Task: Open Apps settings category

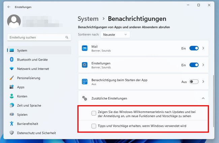Action: point(39,87)
